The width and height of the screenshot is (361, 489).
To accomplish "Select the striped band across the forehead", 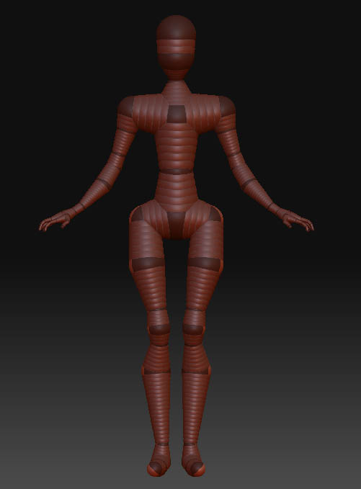I will pos(176,47).
